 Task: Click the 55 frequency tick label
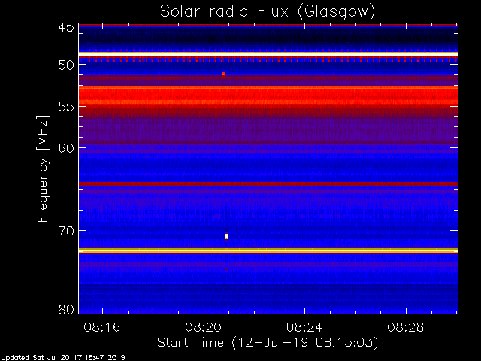click(x=66, y=107)
